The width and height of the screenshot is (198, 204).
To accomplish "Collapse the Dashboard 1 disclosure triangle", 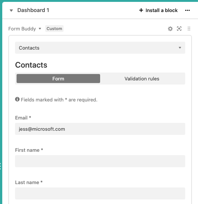I will tap(11, 11).
